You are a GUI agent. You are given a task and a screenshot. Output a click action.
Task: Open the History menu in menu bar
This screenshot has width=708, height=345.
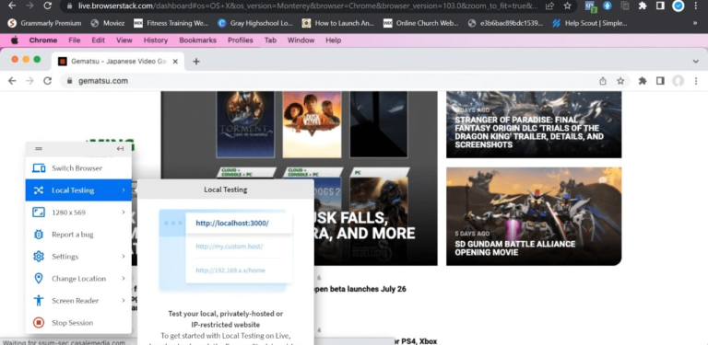pos(156,40)
